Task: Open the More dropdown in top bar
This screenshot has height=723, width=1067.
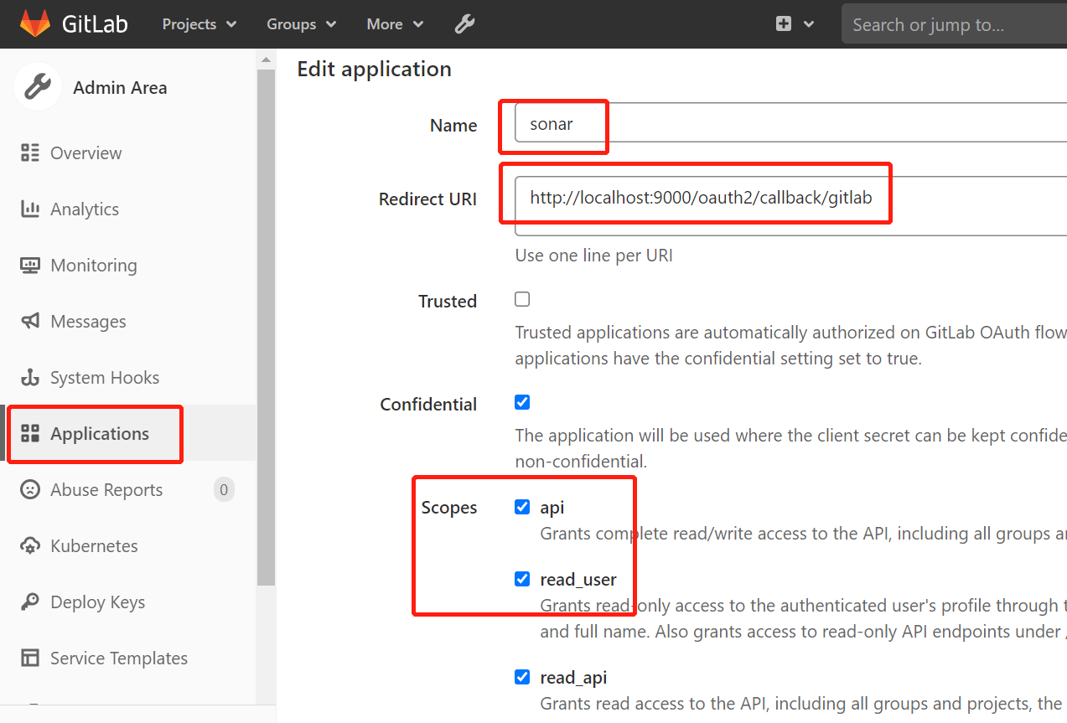Action: (393, 24)
